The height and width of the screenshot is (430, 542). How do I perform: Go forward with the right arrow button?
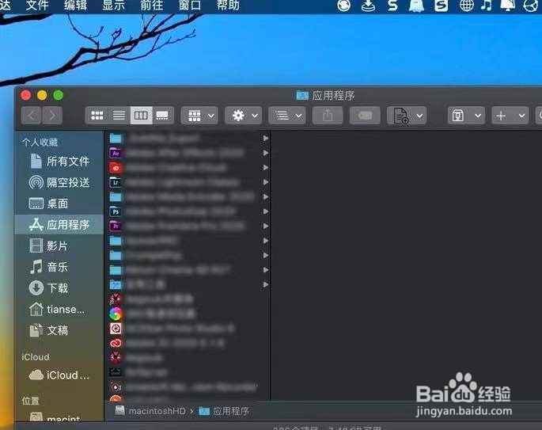(x=52, y=115)
